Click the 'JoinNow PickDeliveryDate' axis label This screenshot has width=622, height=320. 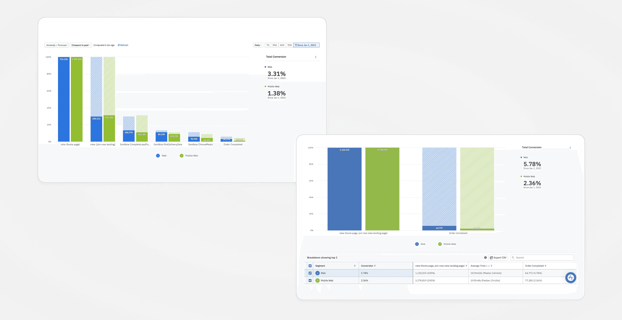tap(168, 145)
